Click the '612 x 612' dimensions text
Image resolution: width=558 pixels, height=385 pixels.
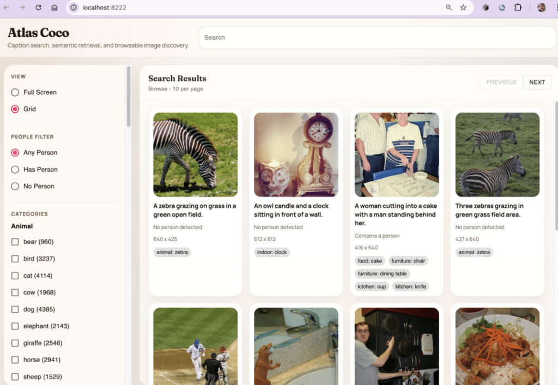(x=265, y=239)
